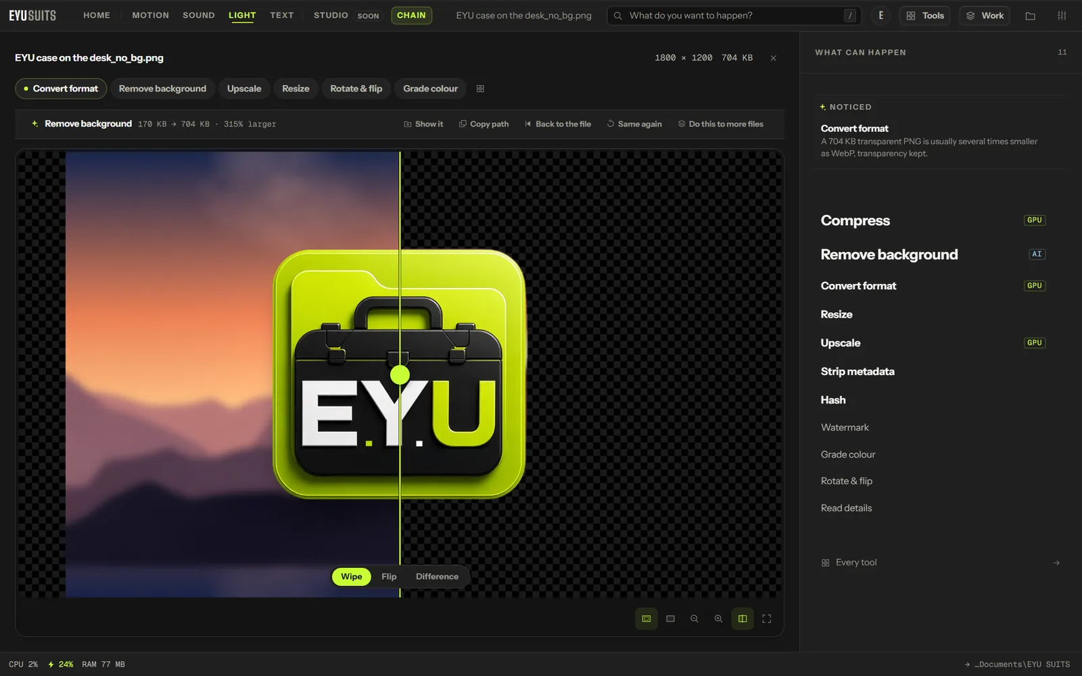Select the Rotate & flip chip
The width and height of the screenshot is (1082, 676).
356,89
